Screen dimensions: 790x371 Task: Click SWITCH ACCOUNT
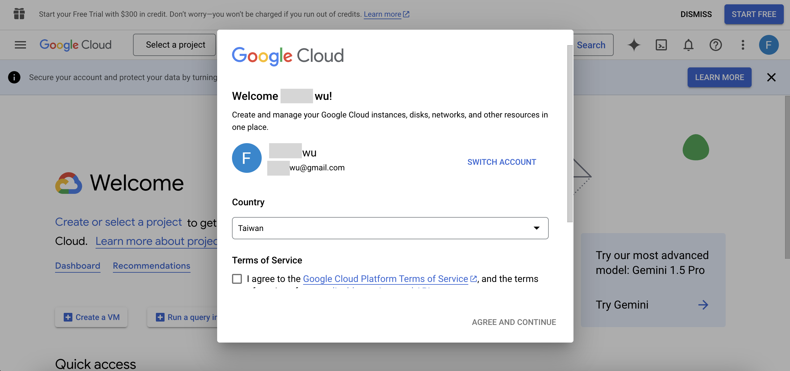tap(501, 162)
